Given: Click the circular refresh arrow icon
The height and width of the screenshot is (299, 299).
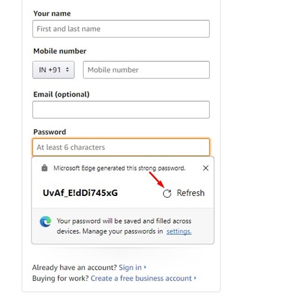Looking at the screenshot, I should [x=167, y=193].
